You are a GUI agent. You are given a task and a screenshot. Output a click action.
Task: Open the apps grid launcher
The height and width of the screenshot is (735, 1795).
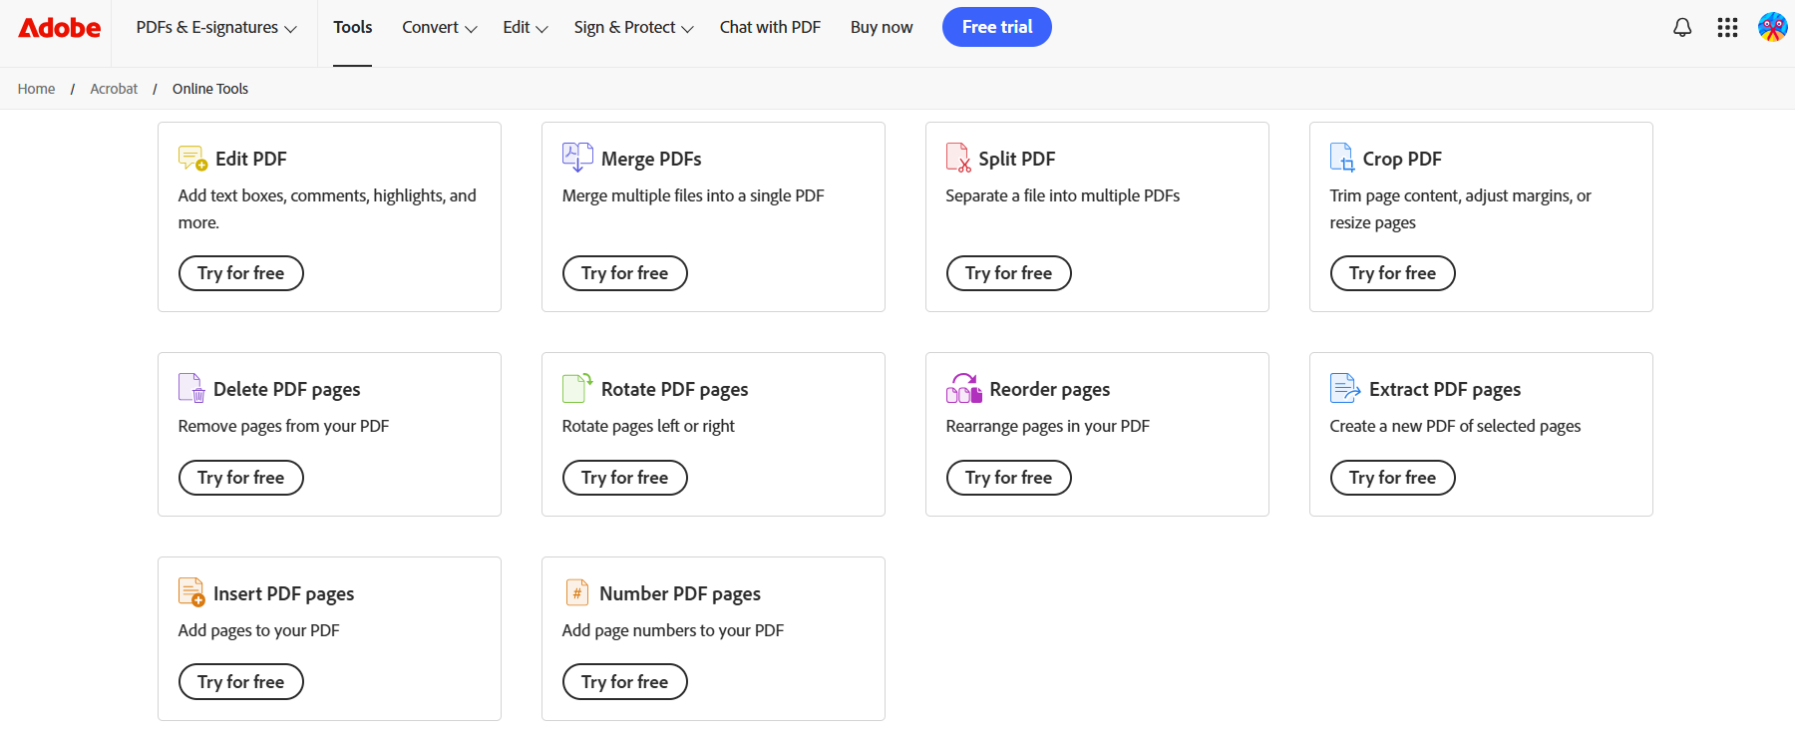tap(1727, 28)
